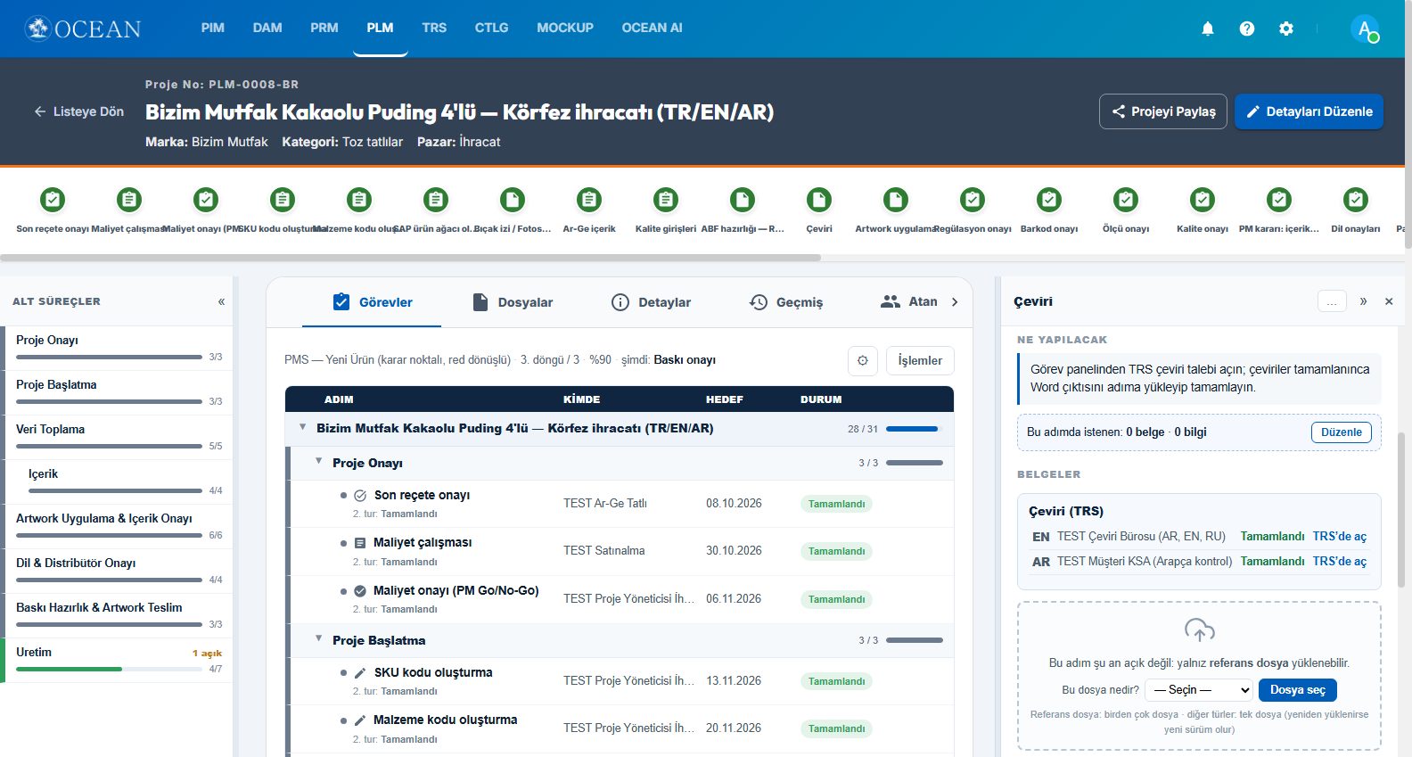The height and width of the screenshot is (757, 1412).
Task: Go back with Listeye Dön
Action: click(78, 111)
